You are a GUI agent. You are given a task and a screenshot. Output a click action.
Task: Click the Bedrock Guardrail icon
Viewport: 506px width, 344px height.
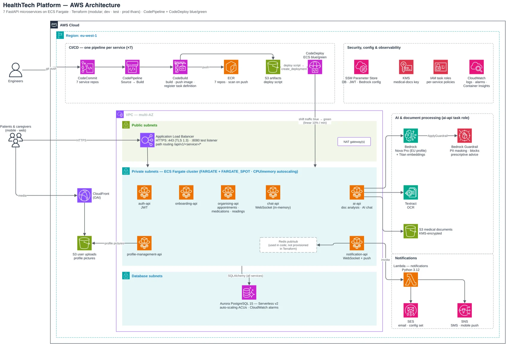pos(465,136)
